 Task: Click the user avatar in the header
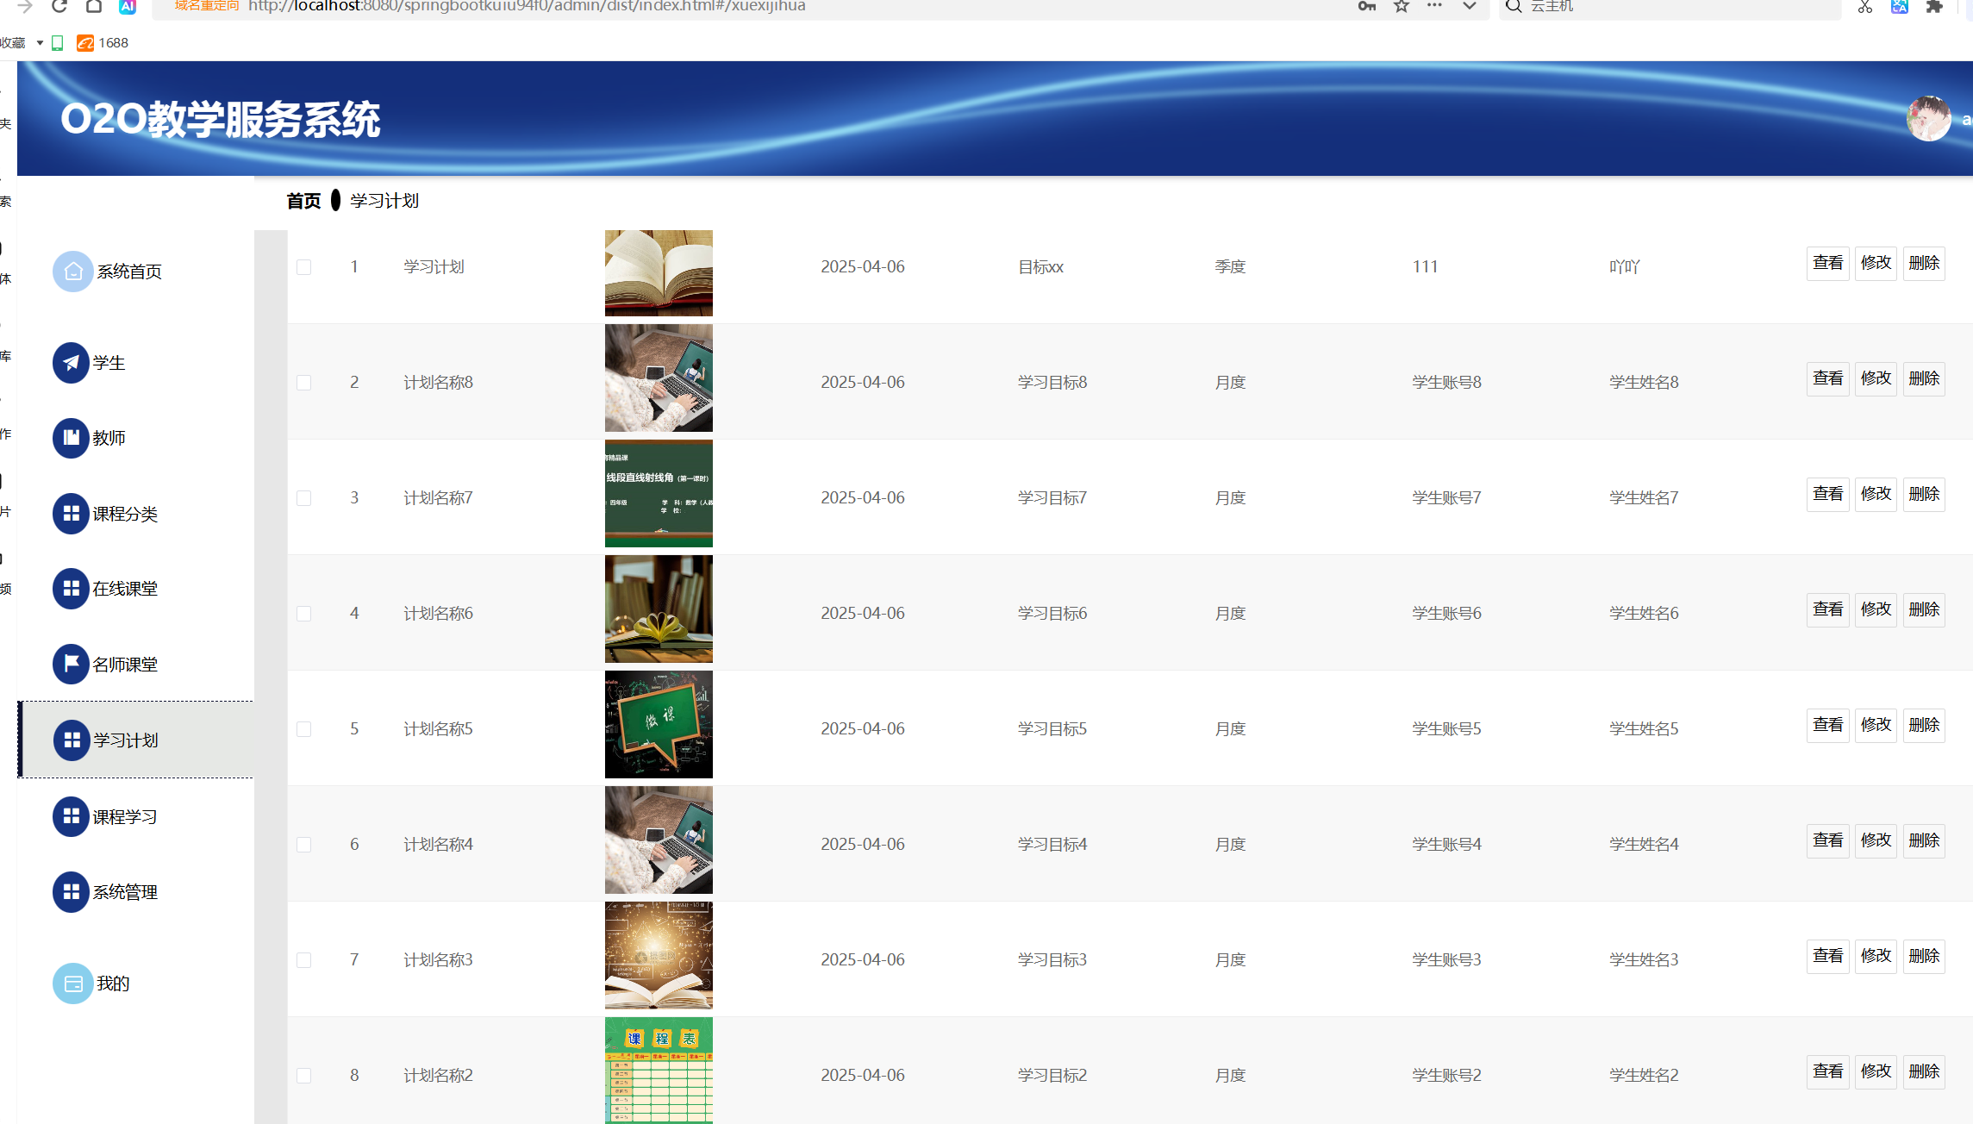[x=1927, y=119]
